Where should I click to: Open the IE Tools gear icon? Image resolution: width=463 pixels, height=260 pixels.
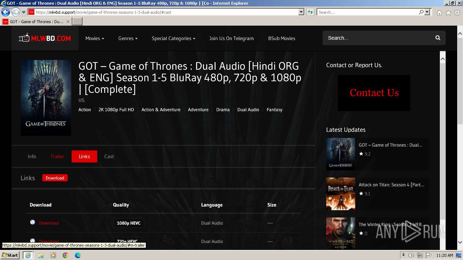point(457,13)
